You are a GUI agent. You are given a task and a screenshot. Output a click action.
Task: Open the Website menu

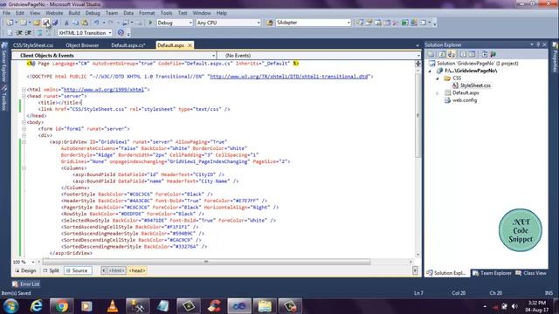(54, 13)
